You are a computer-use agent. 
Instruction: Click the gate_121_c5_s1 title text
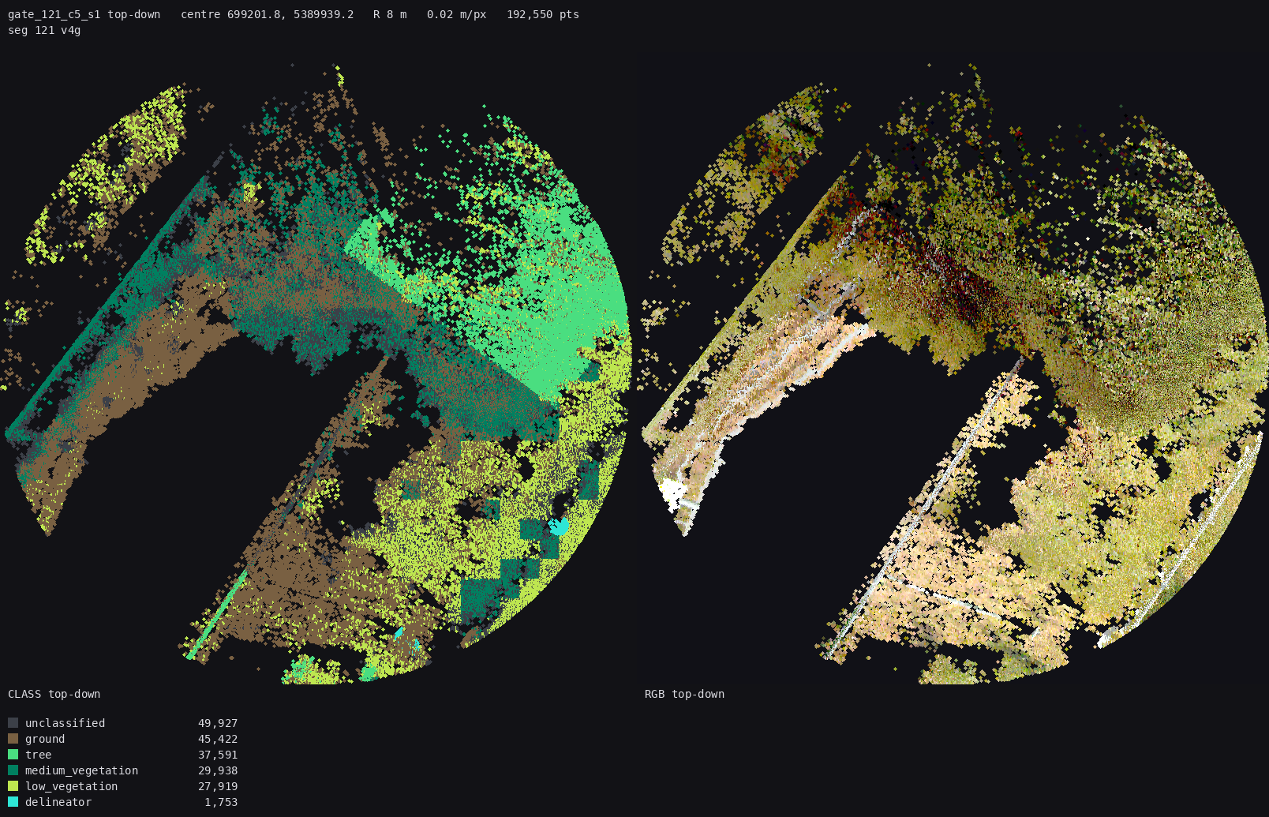pos(54,14)
